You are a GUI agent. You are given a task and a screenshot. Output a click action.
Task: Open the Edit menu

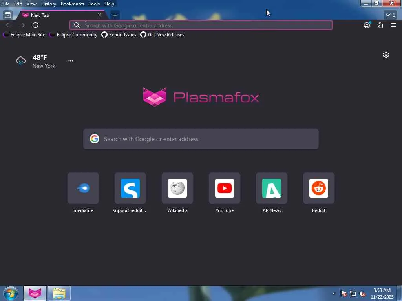18,4
